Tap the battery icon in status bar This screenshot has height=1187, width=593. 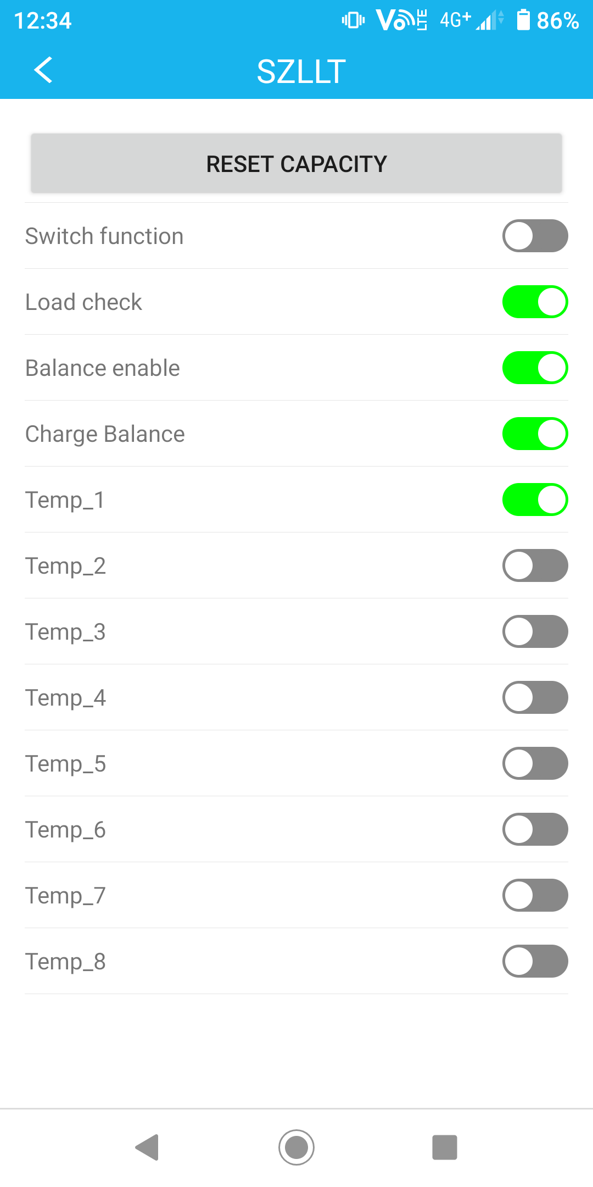(x=523, y=20)
